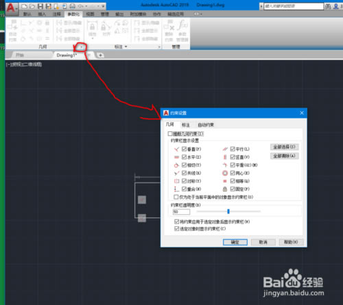Viewport: 343px width, 305px height.
Task: Click the Open file folder icon
Action: (x=32, y=6)
